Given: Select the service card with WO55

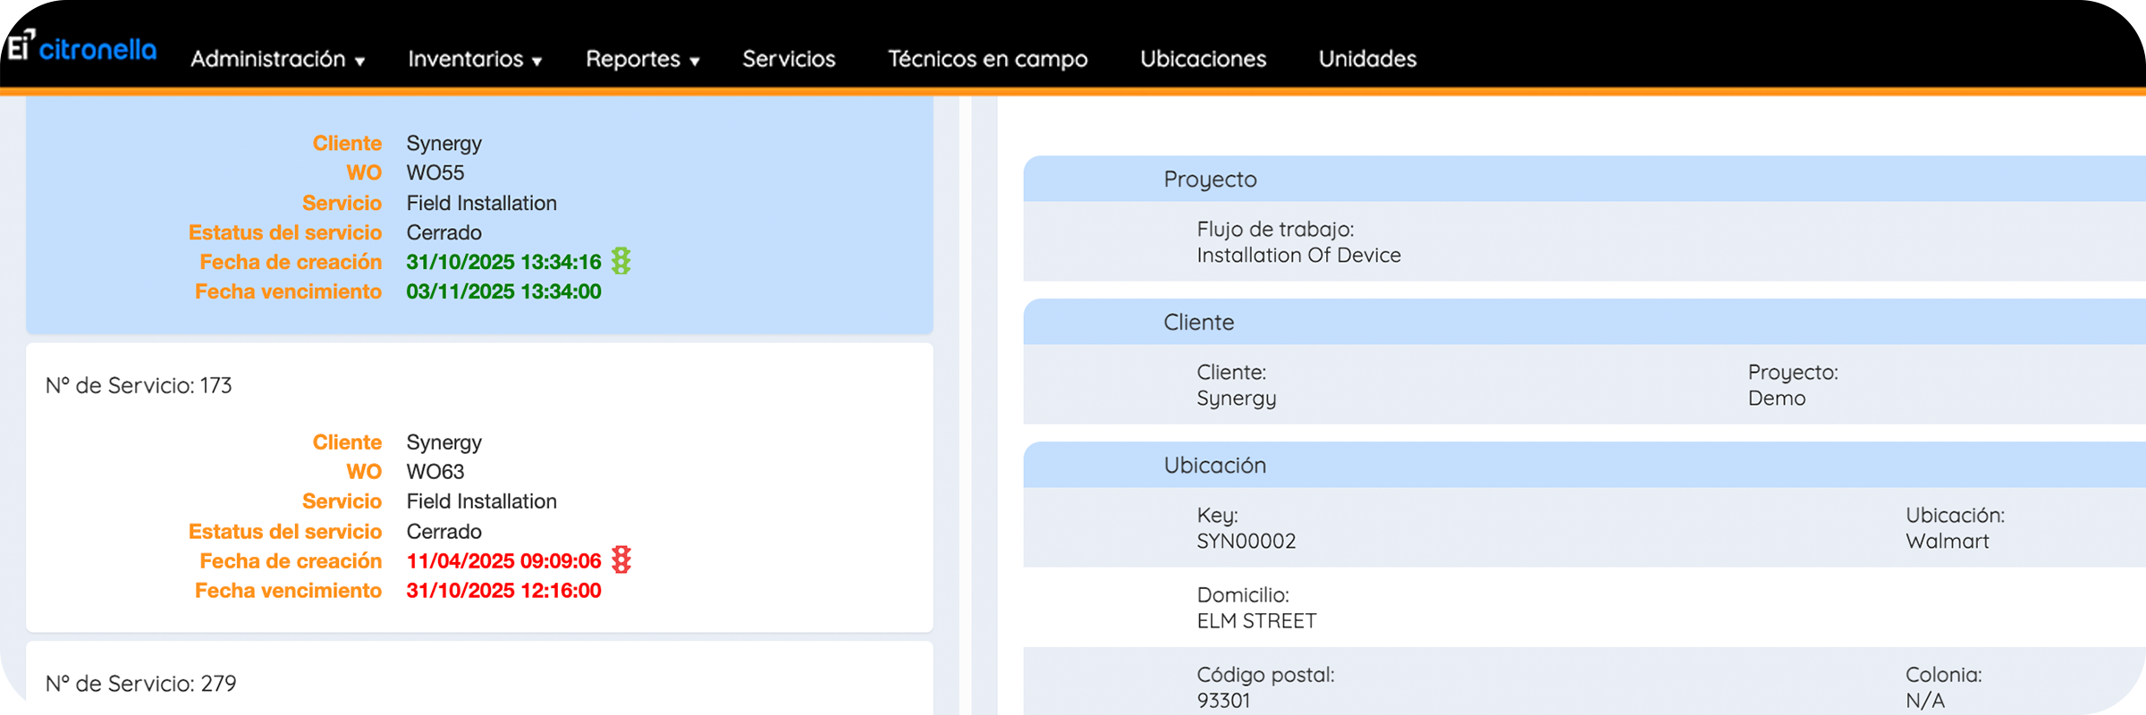Looking at the screenshot, I should [x=479, y=214].
